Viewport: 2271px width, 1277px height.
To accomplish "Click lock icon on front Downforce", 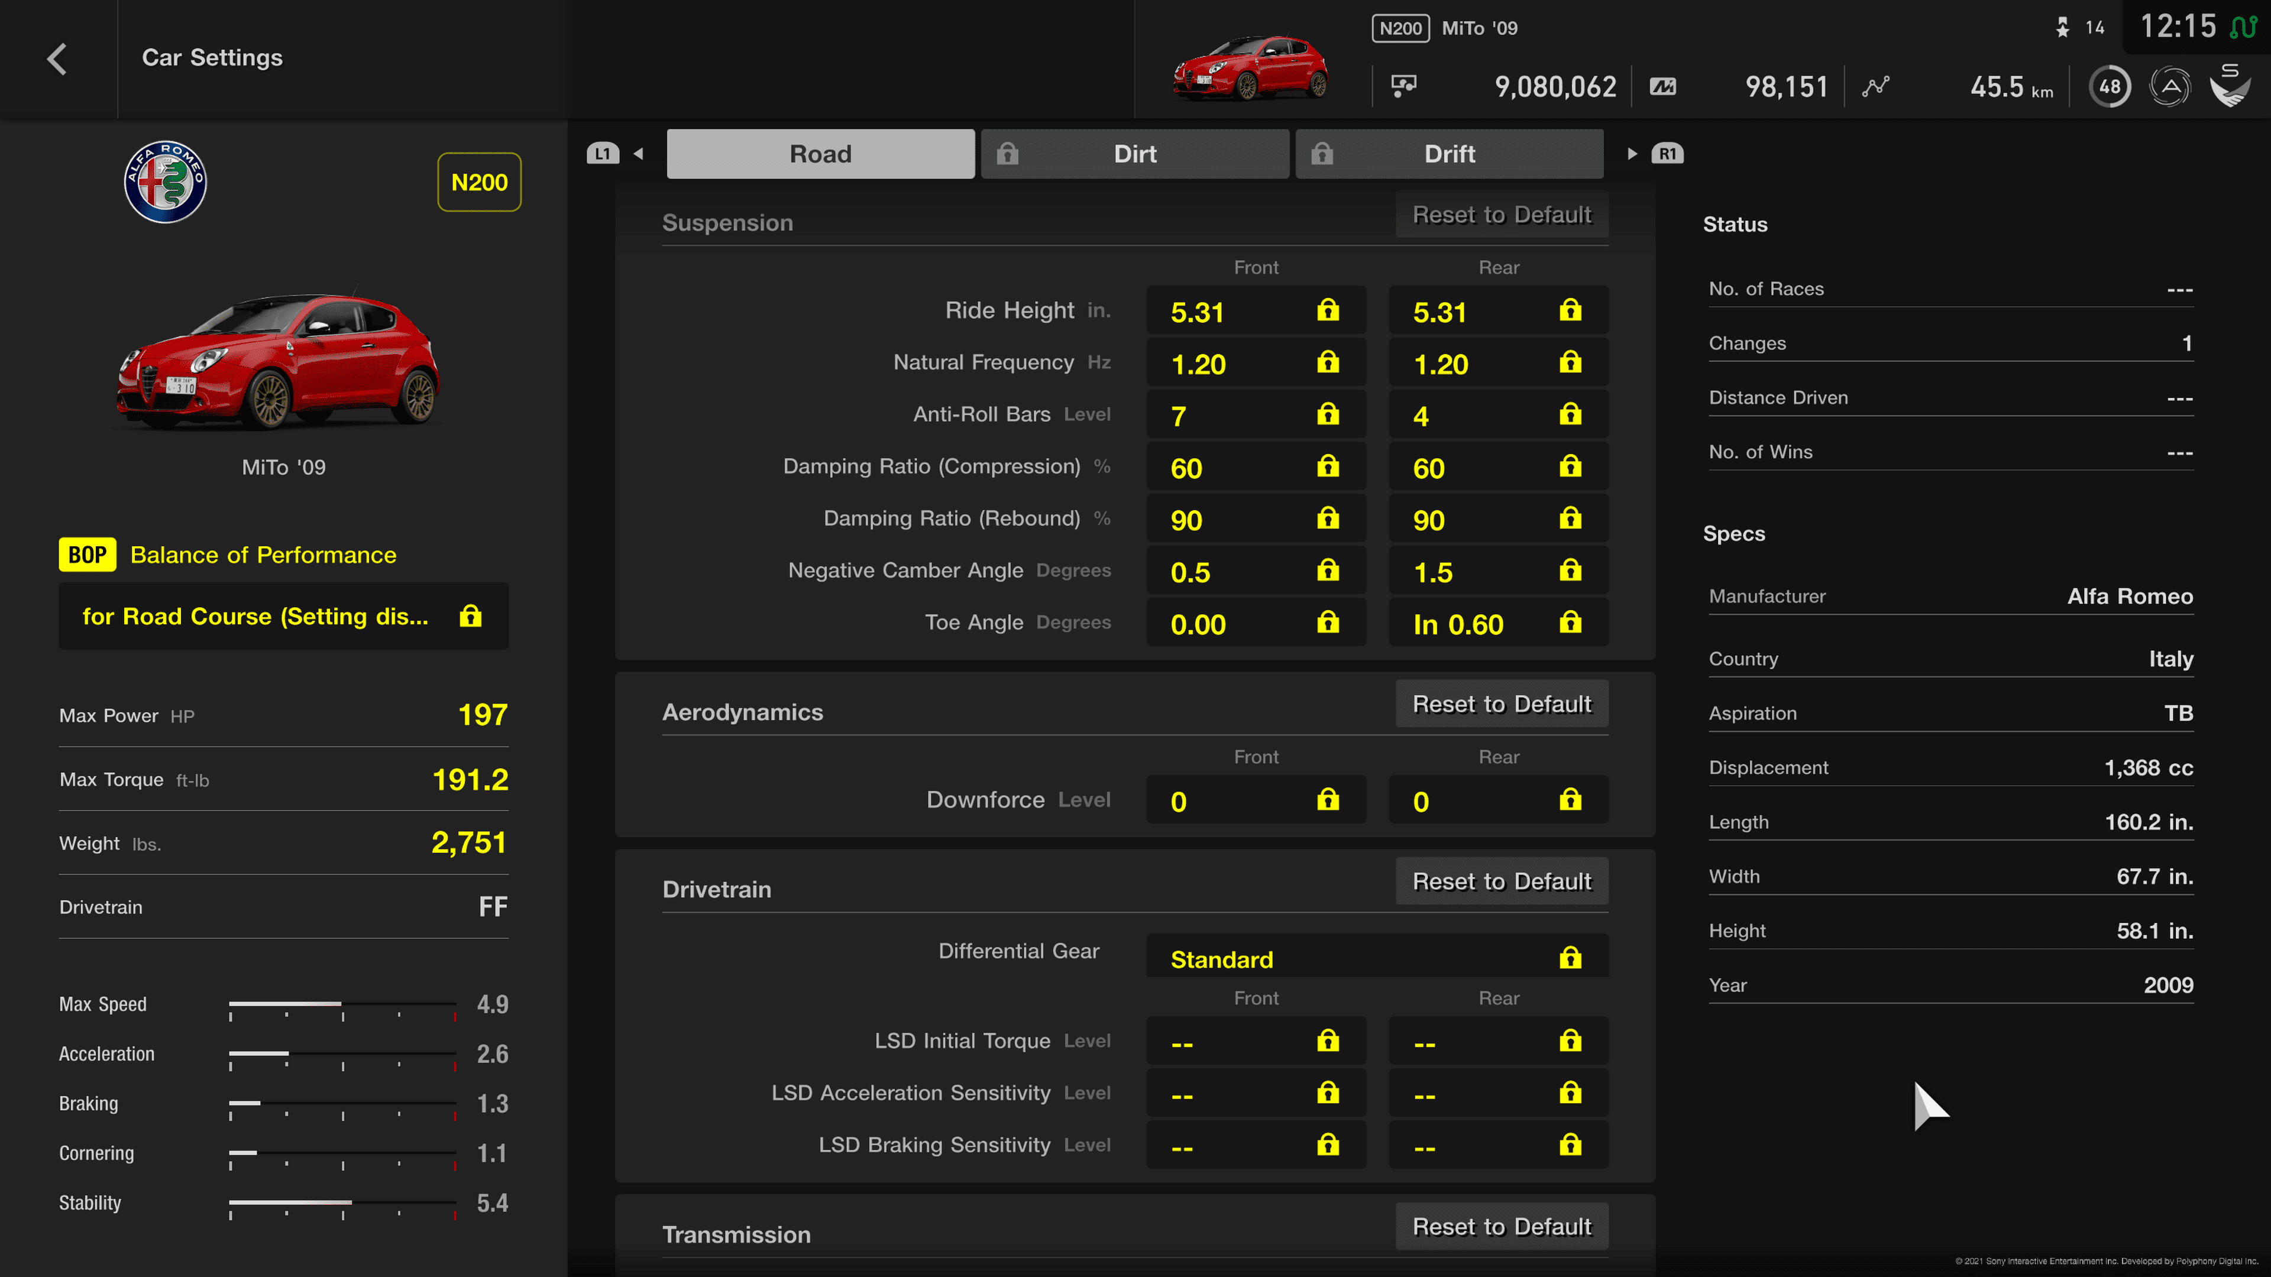I will pos(1328,799).
